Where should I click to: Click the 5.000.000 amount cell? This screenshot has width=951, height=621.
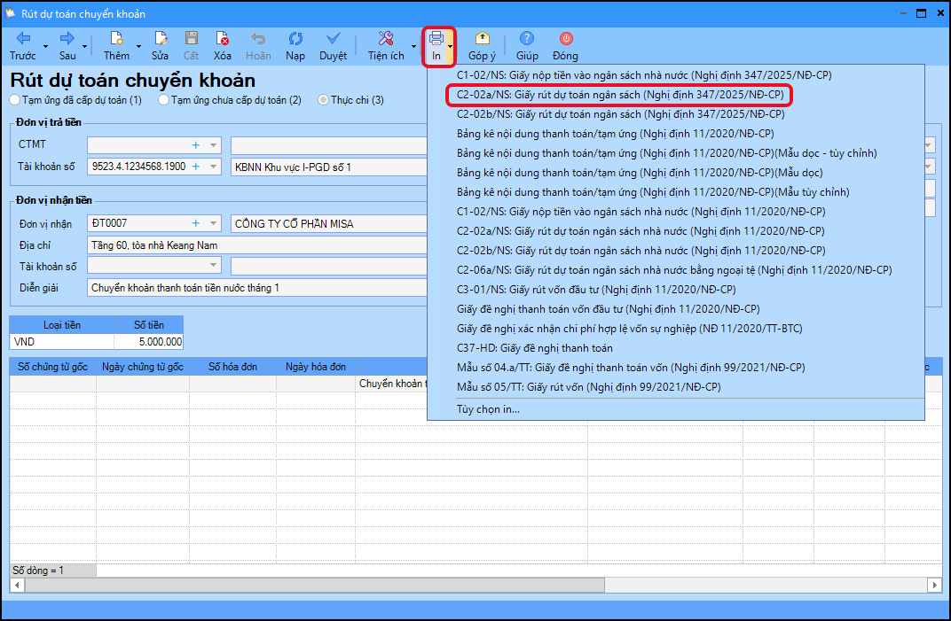click(x=149, y=342)
